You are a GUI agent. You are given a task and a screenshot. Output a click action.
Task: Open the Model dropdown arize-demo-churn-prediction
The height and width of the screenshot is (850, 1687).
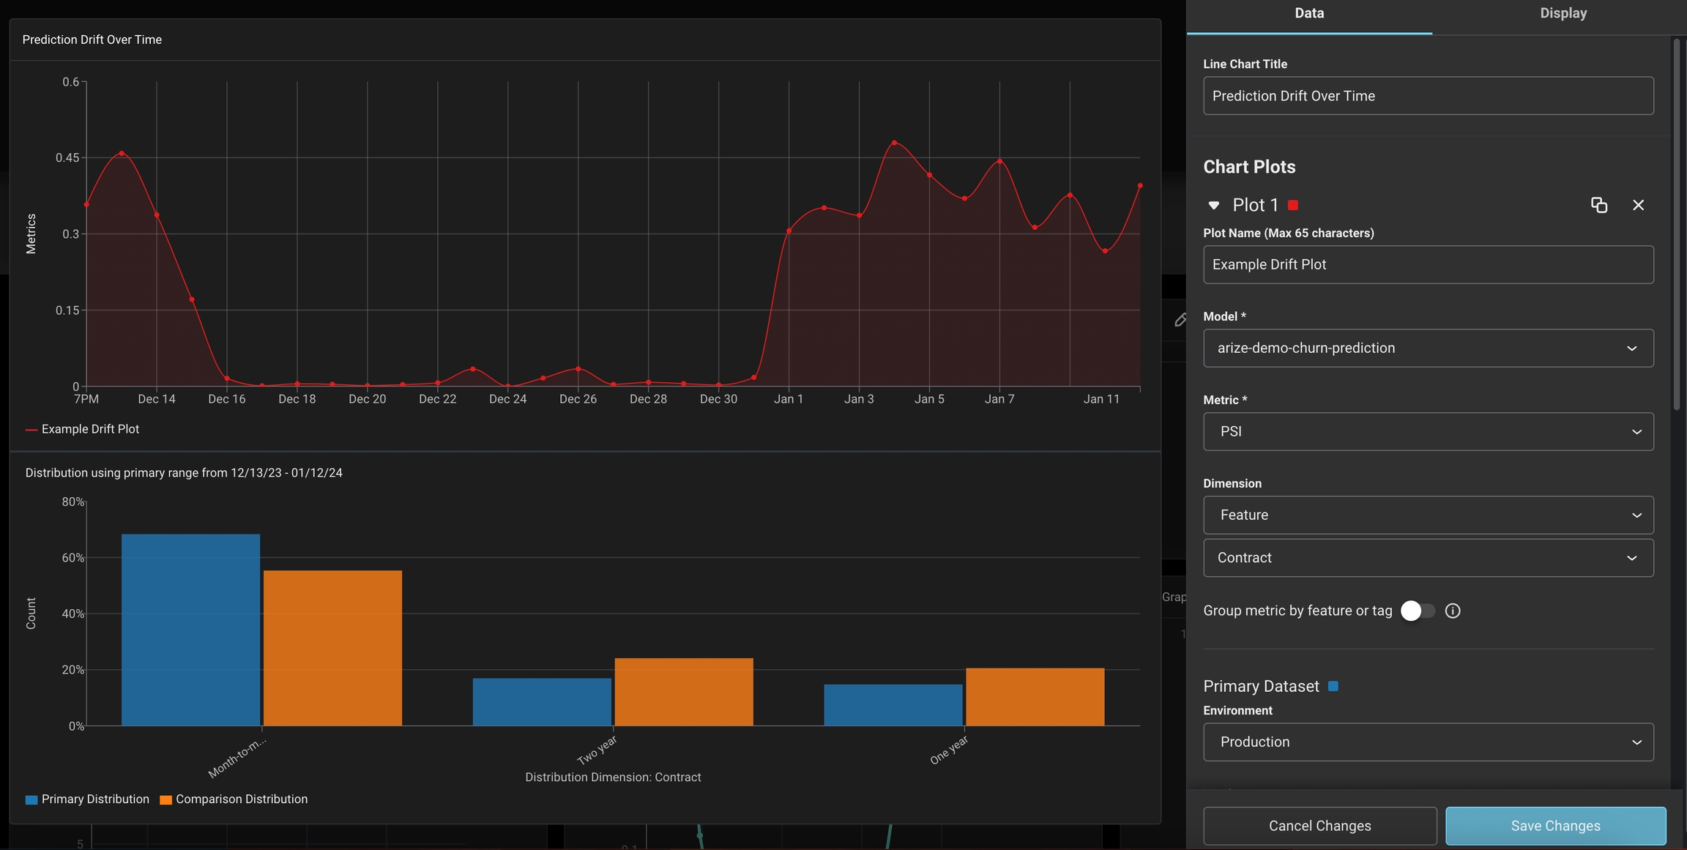pyautogui.click(x=1428, y=348)
